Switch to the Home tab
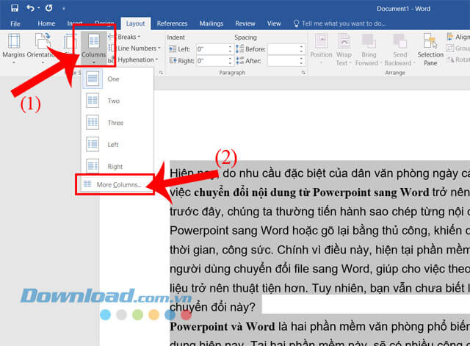Viewport: 470px width, 346px height. coord(46,24)
